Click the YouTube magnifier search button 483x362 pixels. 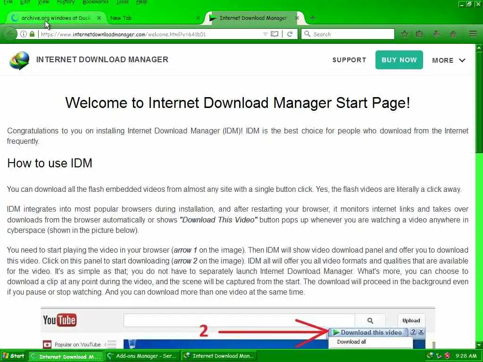tap(370, 321)
